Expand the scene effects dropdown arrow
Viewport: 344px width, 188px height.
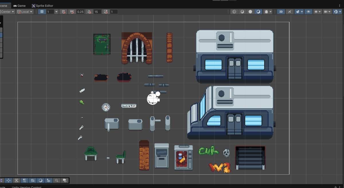[302, 12]
